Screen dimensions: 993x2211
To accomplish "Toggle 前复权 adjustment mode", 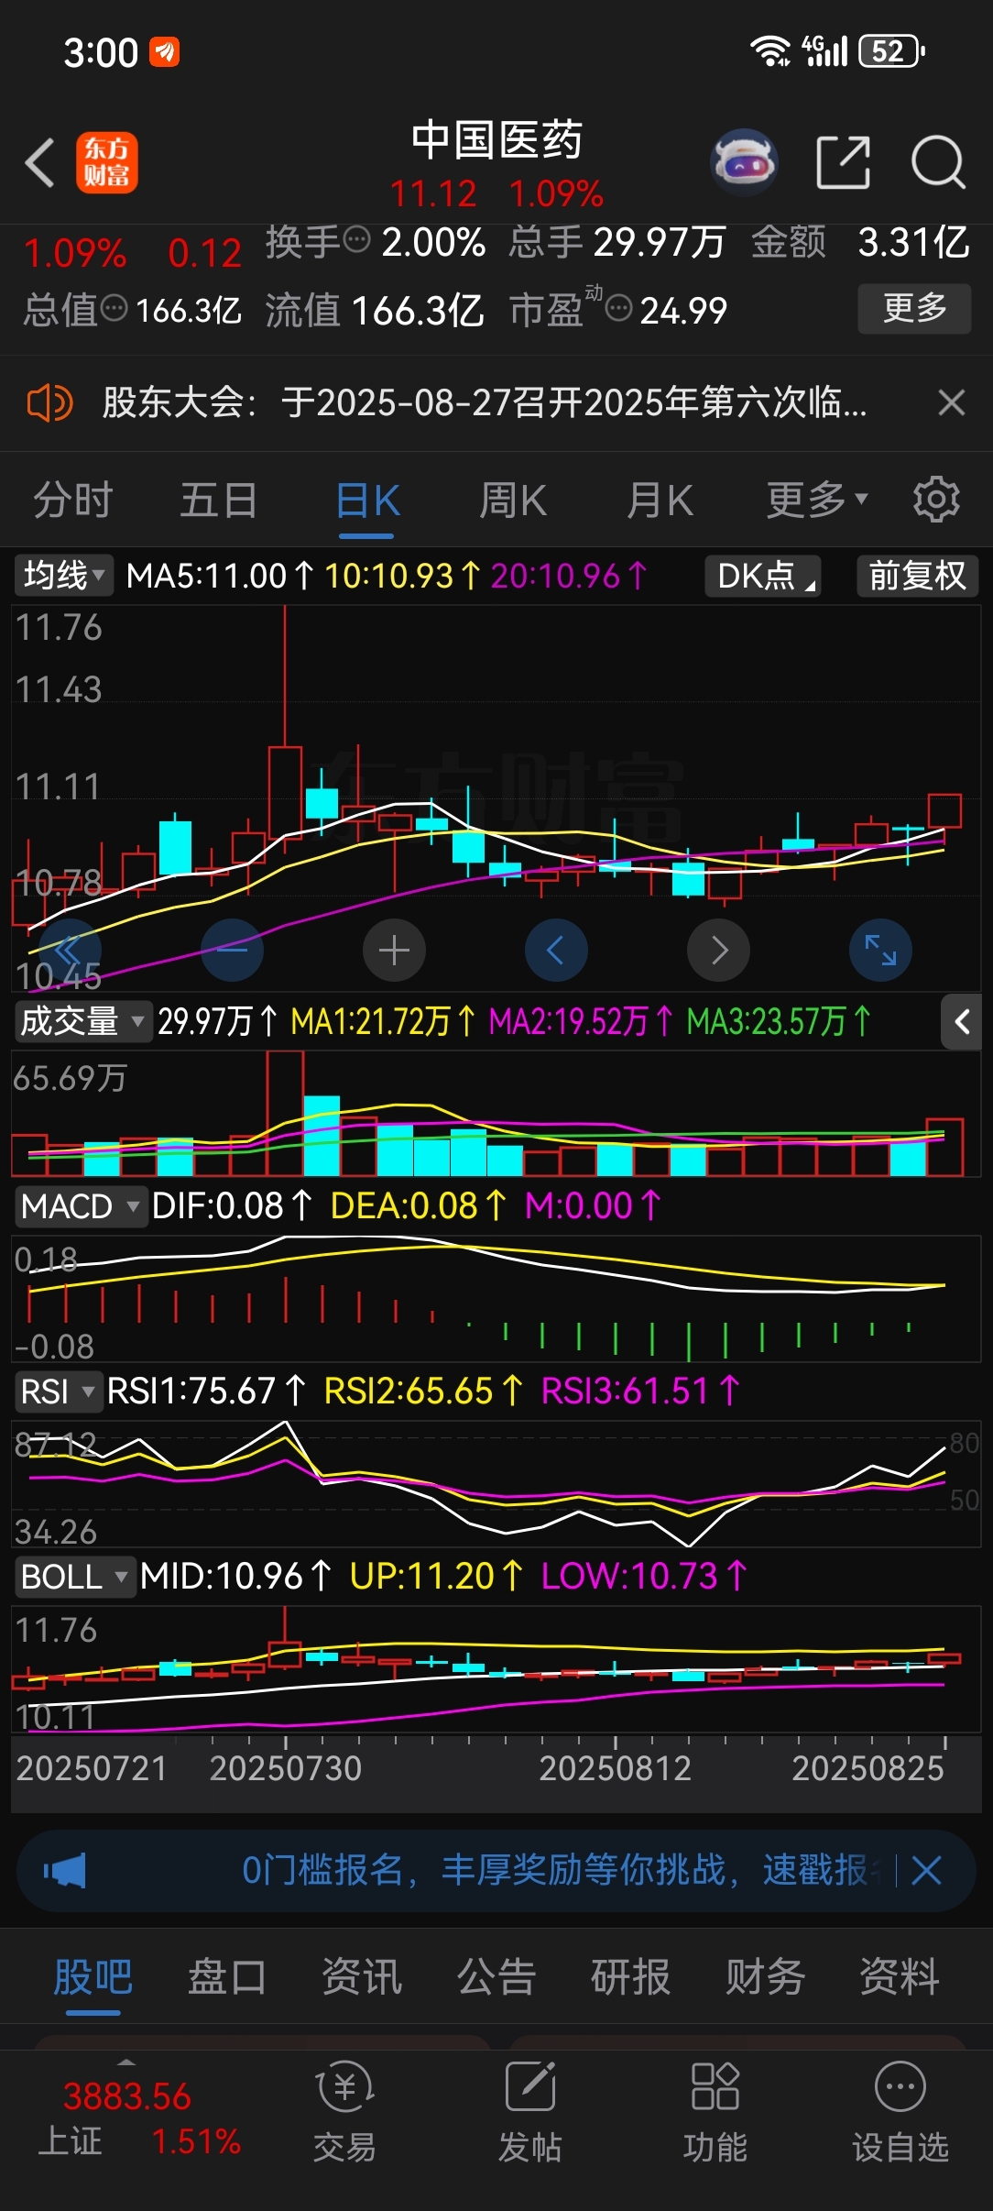I will (x=917, y=576).
